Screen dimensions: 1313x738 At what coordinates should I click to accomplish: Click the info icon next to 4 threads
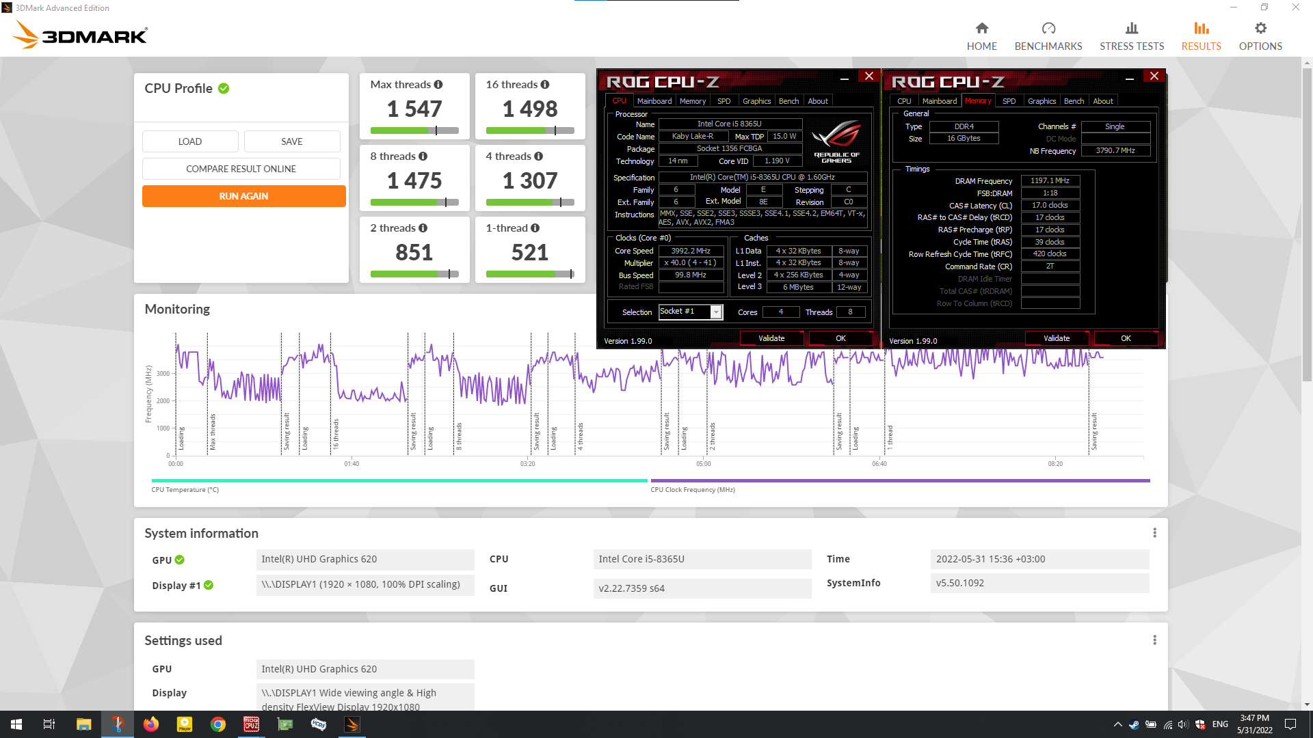(539, 156)
